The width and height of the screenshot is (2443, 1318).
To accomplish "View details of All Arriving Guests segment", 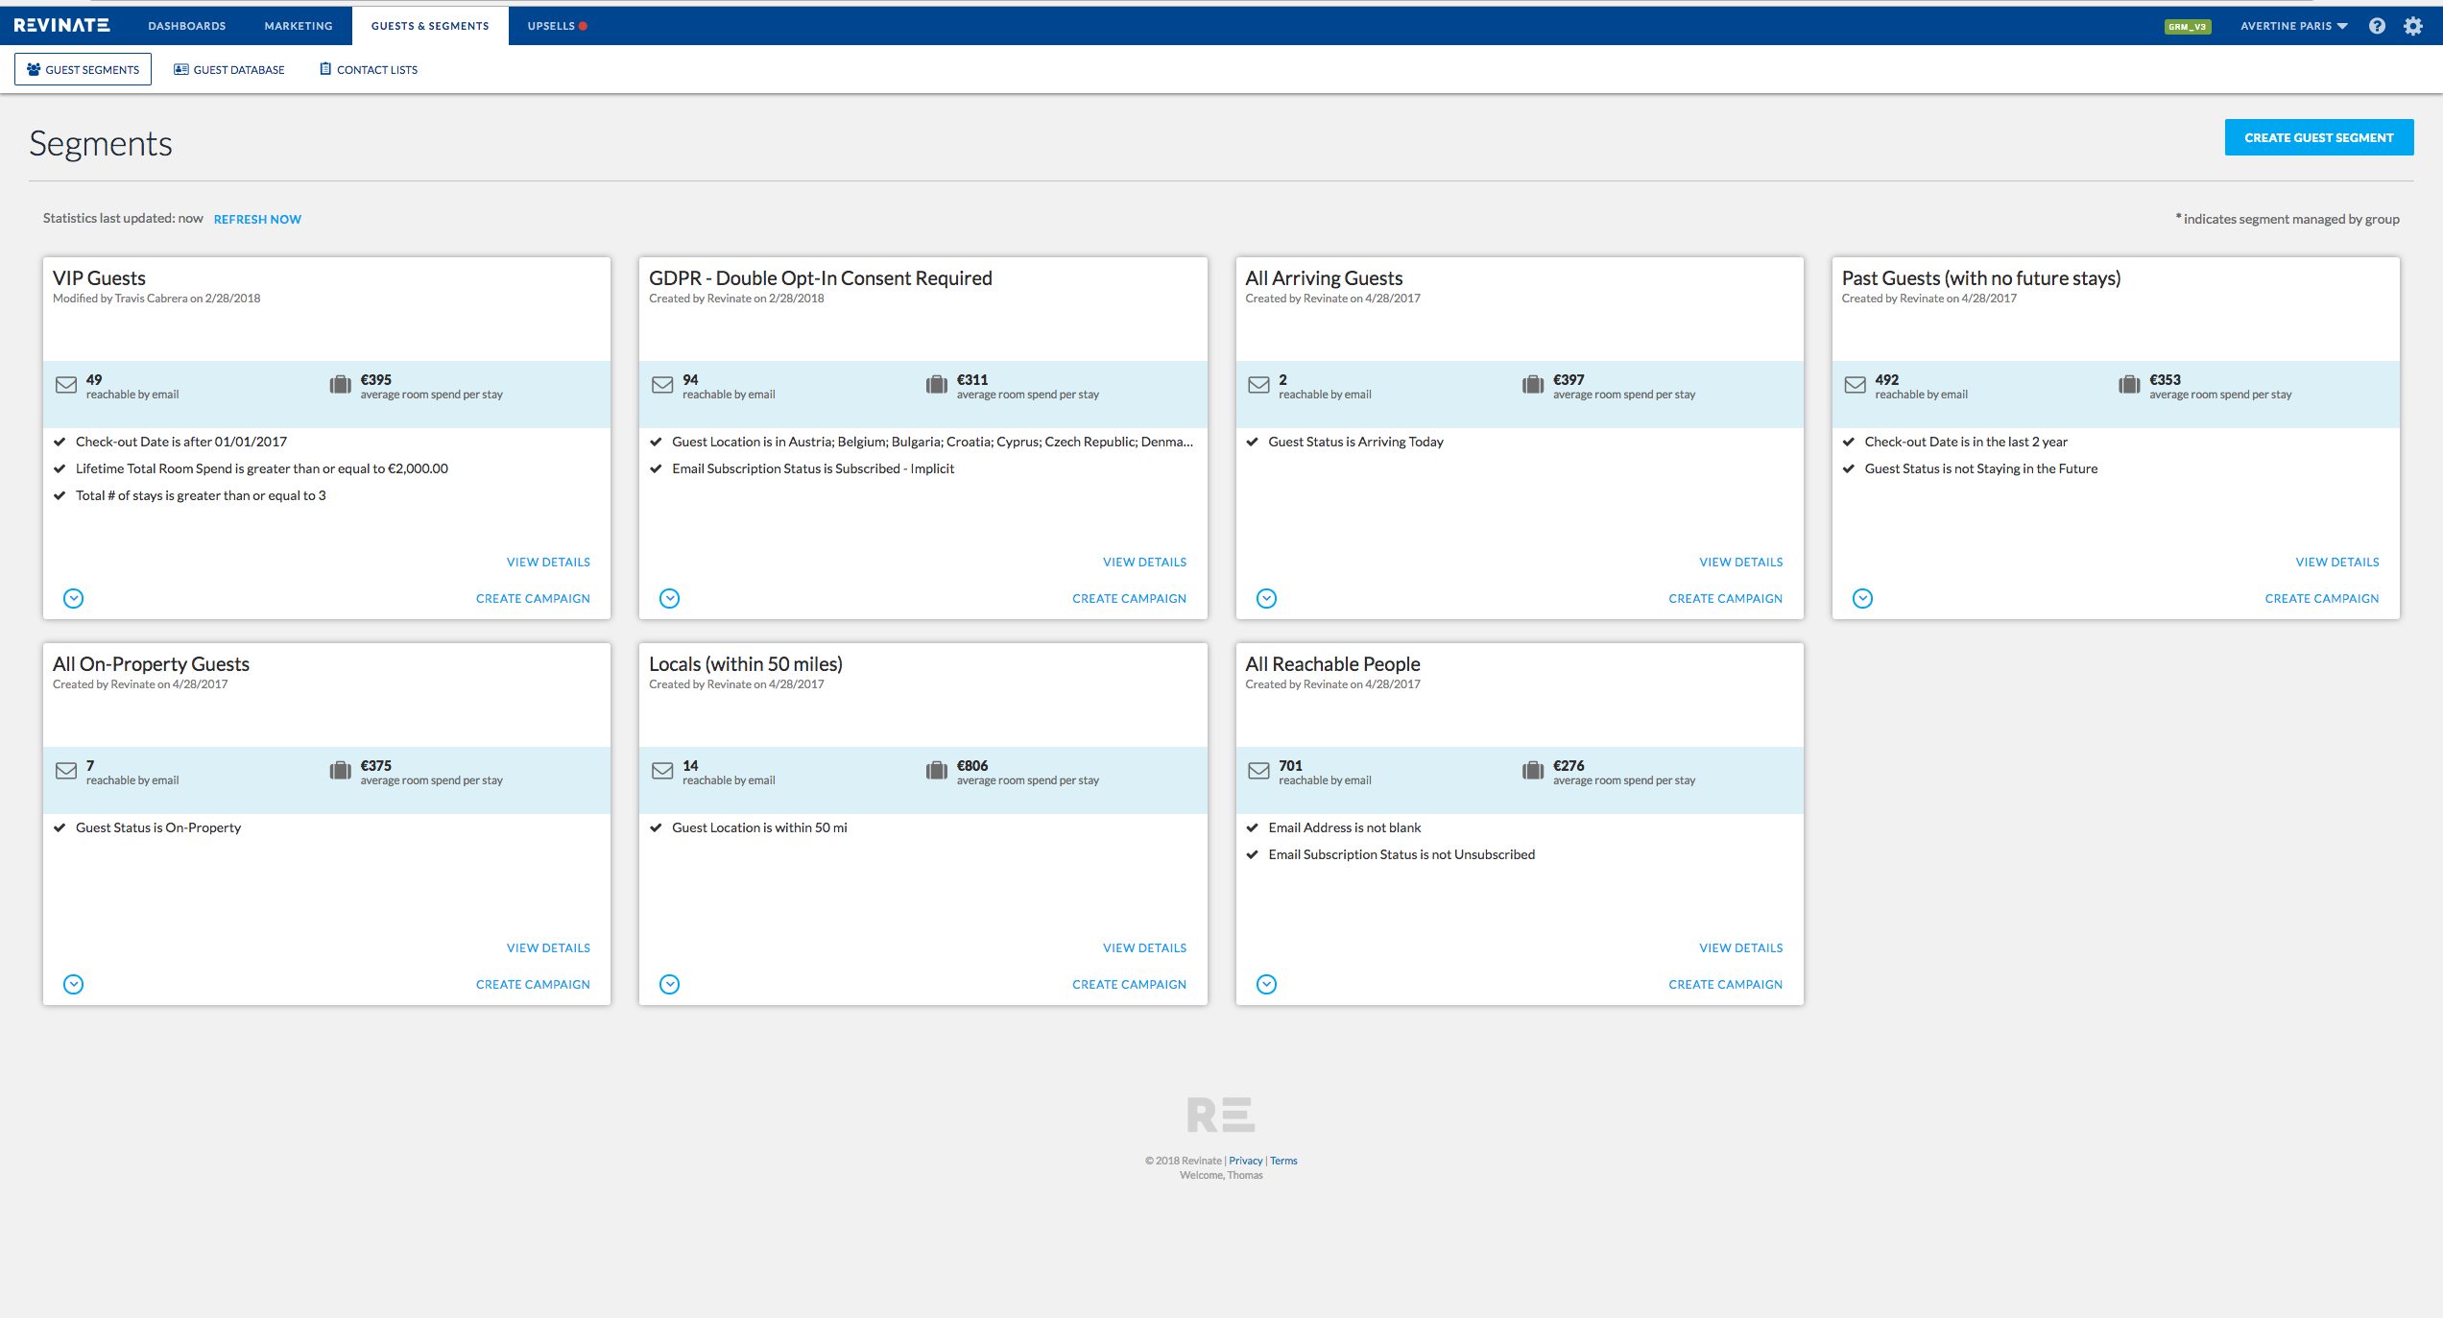I will point(1740,562).
